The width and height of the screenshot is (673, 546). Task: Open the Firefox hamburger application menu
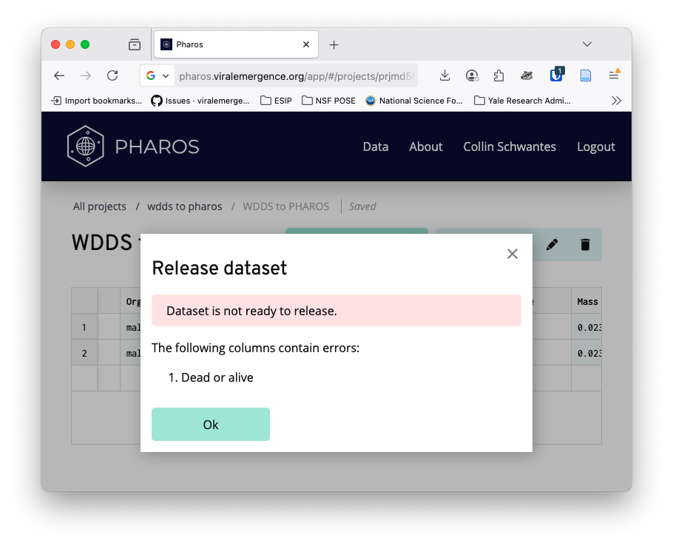(615, 75)
